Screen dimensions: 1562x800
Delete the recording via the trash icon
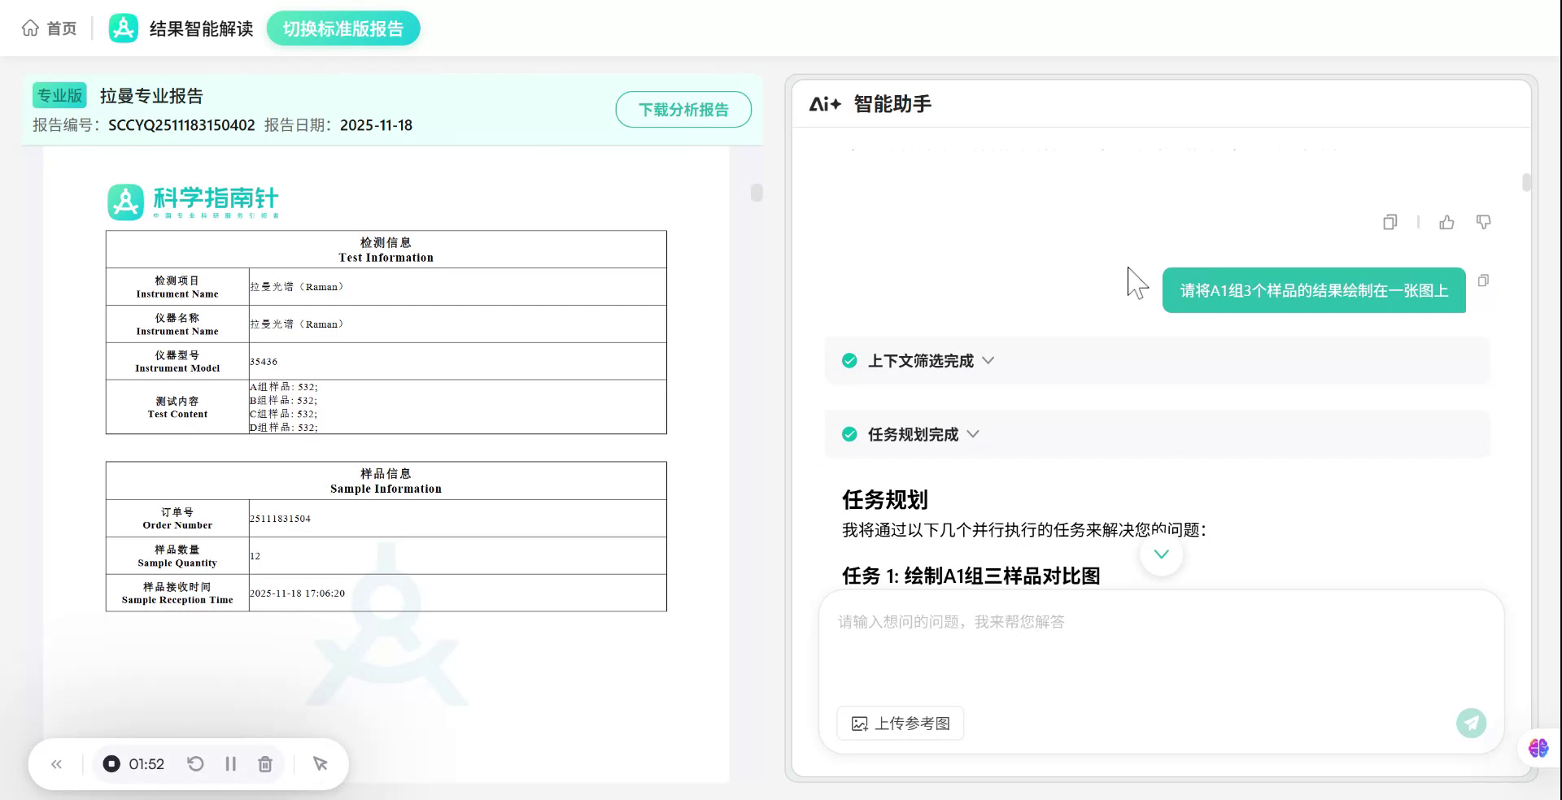265,763
